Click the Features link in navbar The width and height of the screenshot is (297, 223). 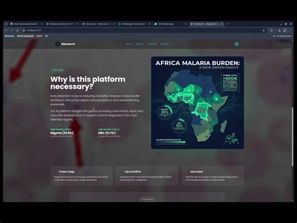tap(152, 44)
